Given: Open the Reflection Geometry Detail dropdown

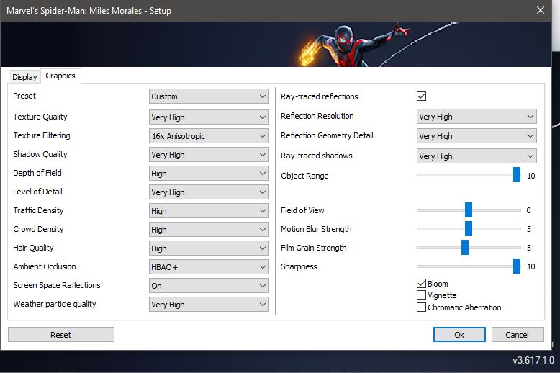Looking at the screenshot, I should [x=477, y=136].
